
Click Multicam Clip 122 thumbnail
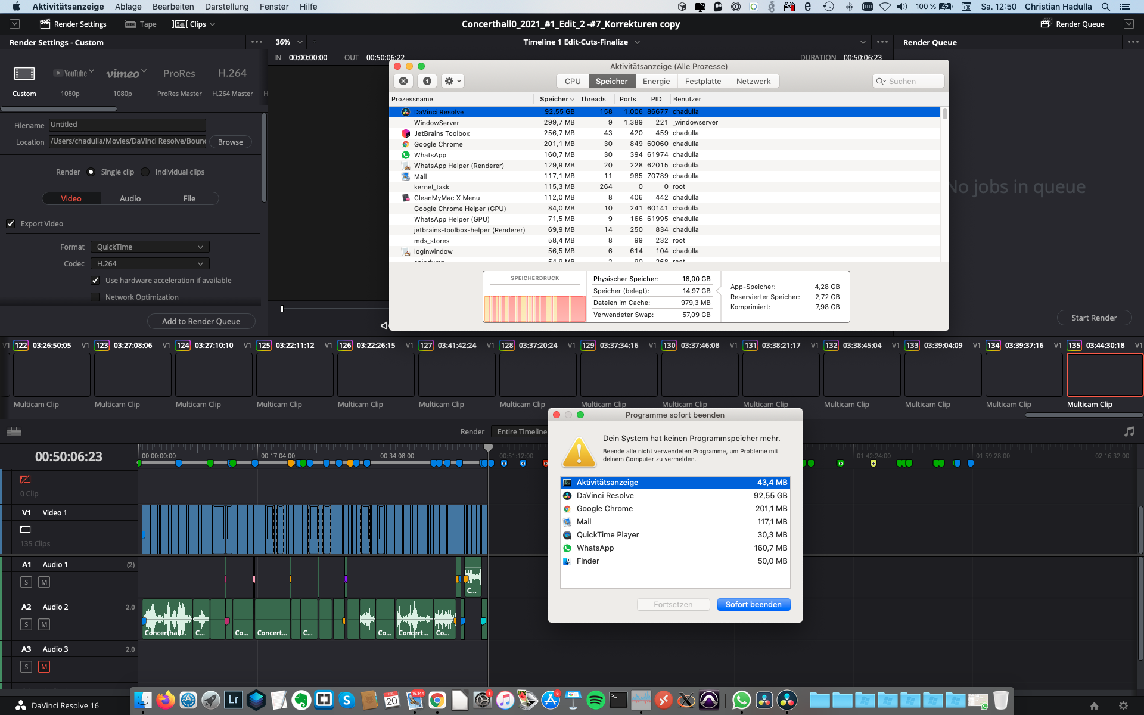coord(52,375)
